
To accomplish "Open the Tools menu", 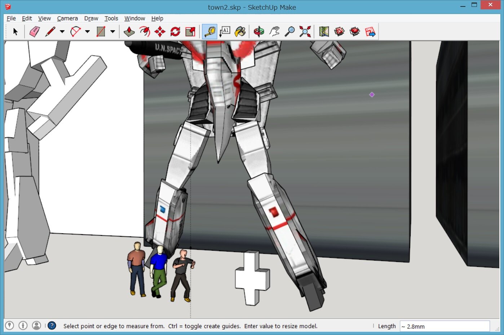I will click(x=111, y=18).
